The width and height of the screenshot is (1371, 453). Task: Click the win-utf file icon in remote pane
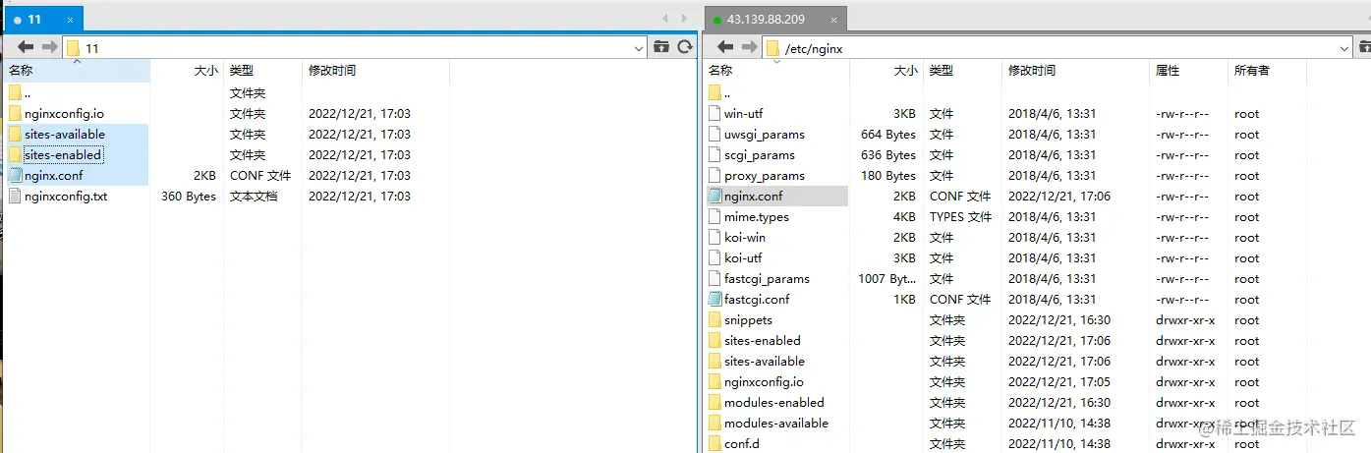tap(714, 114)
